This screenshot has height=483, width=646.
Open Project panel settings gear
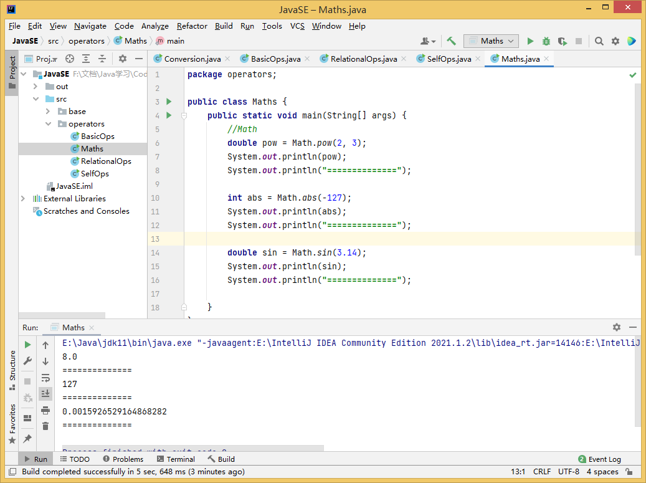pos(123,59)
